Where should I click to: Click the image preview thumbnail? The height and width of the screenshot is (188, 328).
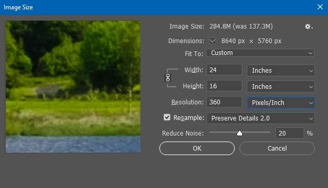73,87
